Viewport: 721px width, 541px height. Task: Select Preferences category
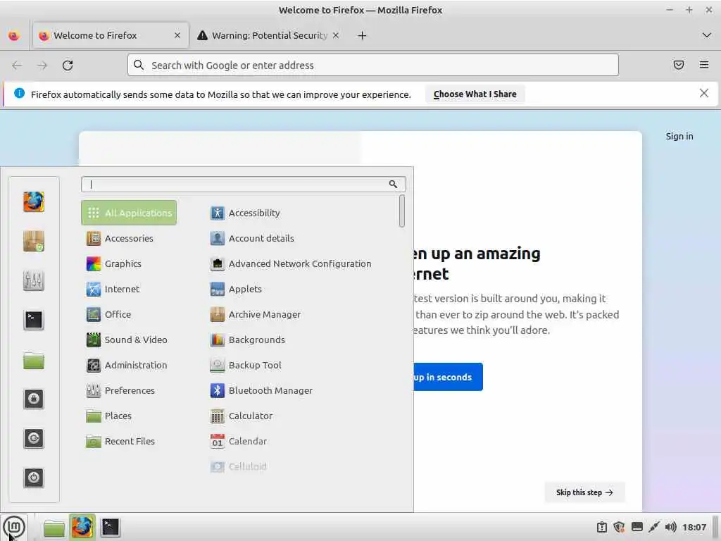coord(129,390)
